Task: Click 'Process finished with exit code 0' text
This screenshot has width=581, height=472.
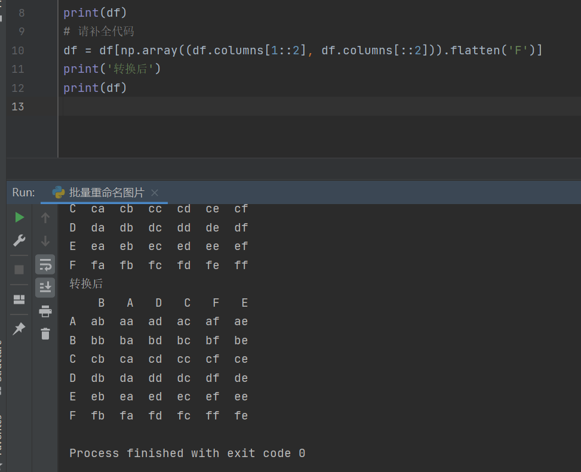Action: pos(187,453)
